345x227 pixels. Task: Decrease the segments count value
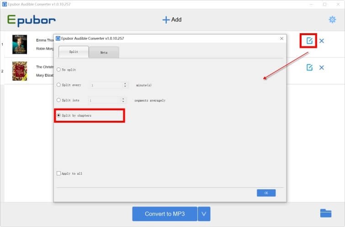point(123,102)
